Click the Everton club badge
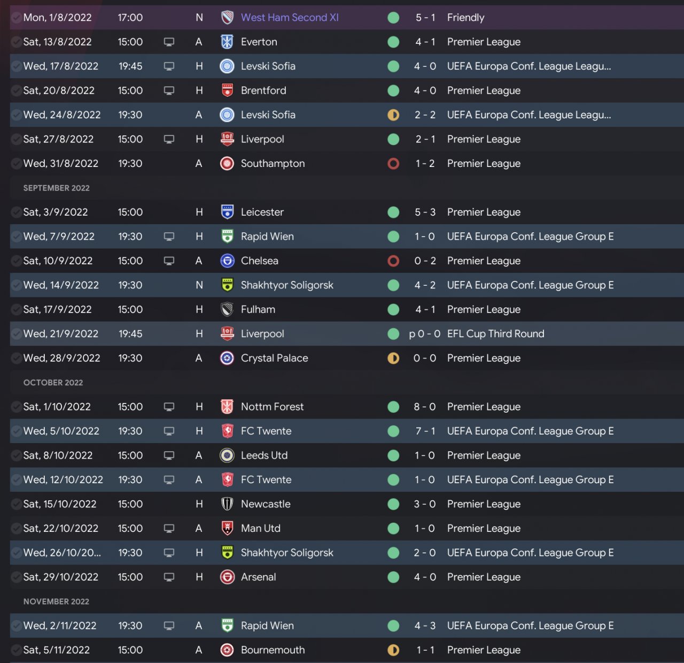The height and width of the screenshot is (663, 684). 227,42
